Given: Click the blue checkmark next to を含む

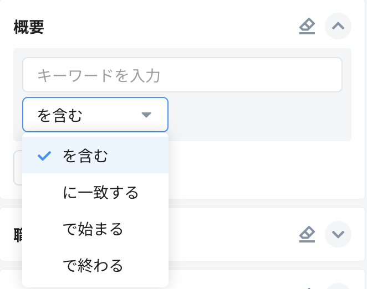Looking at the screenshot, I should 44,156.
